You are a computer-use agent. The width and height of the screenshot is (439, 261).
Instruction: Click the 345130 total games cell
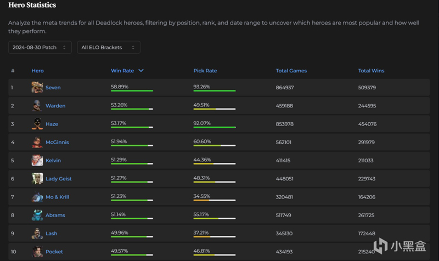click(x=284, y=233)
